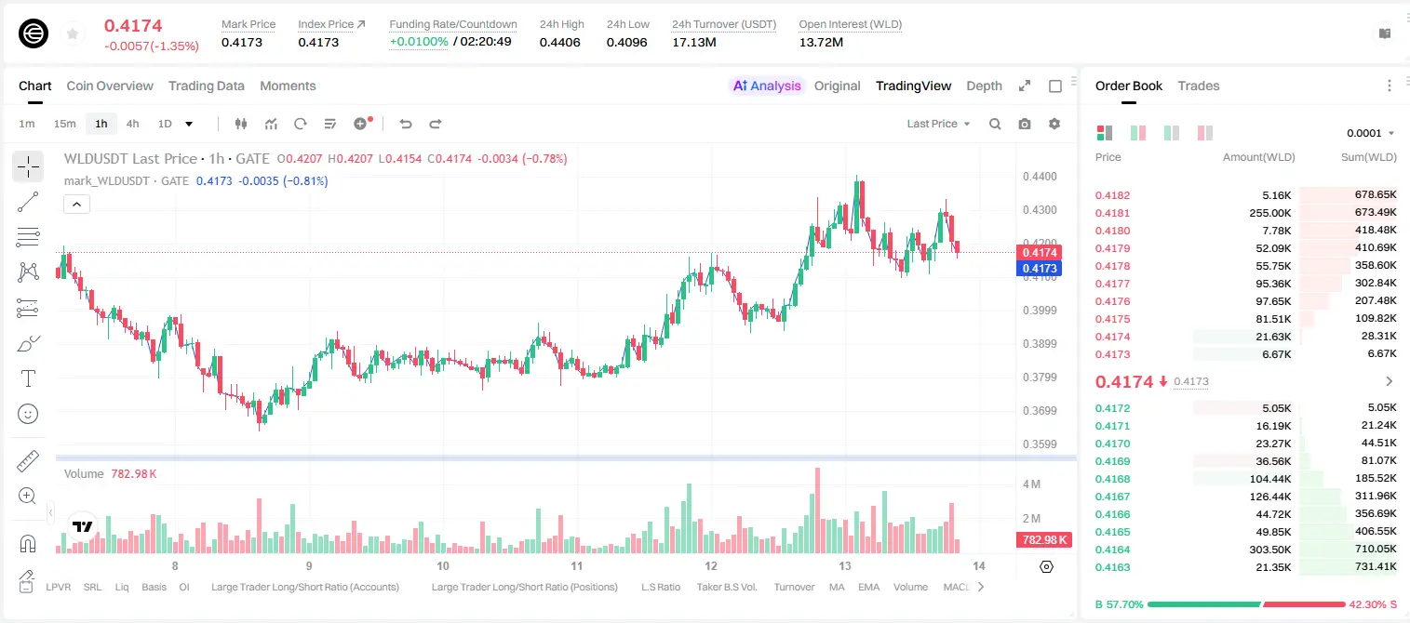The image size is (1410, 623).
Task: Select the crosshair cursor tool
Action: coord(28,167)
